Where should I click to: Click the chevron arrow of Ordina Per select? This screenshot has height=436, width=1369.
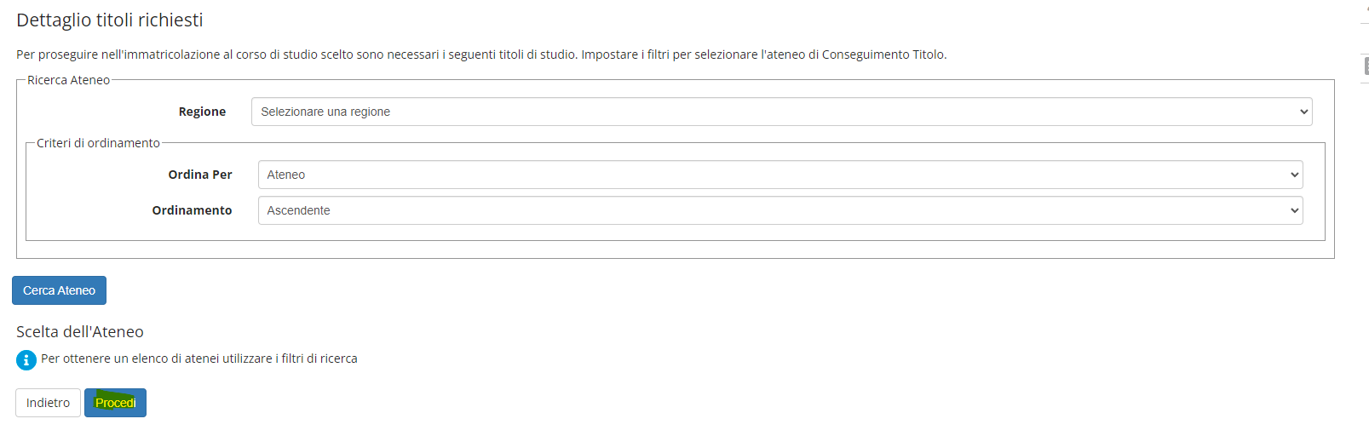pyautogui.click(x=1294, y=175)
